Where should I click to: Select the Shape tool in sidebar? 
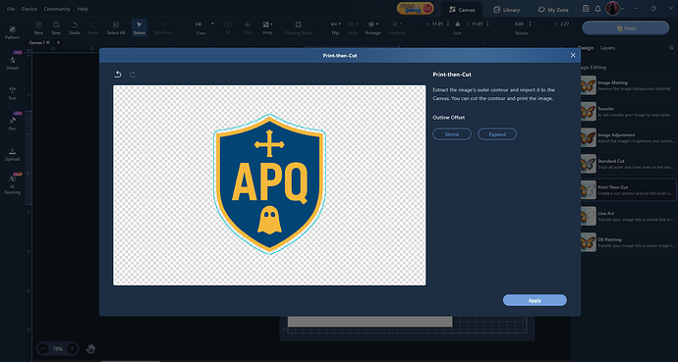12,63
